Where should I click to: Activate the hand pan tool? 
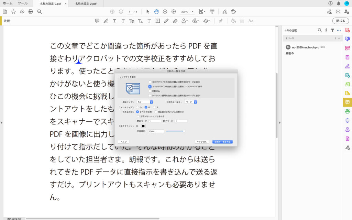[x=156, y=12]
